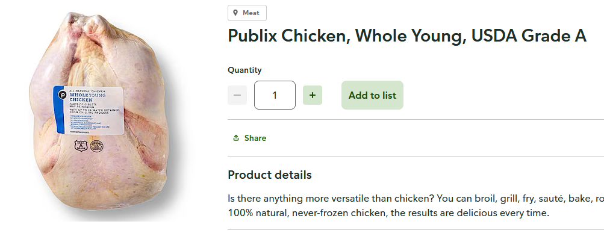Open the Share link
This screenshot has width=604, height=236.
250,138
